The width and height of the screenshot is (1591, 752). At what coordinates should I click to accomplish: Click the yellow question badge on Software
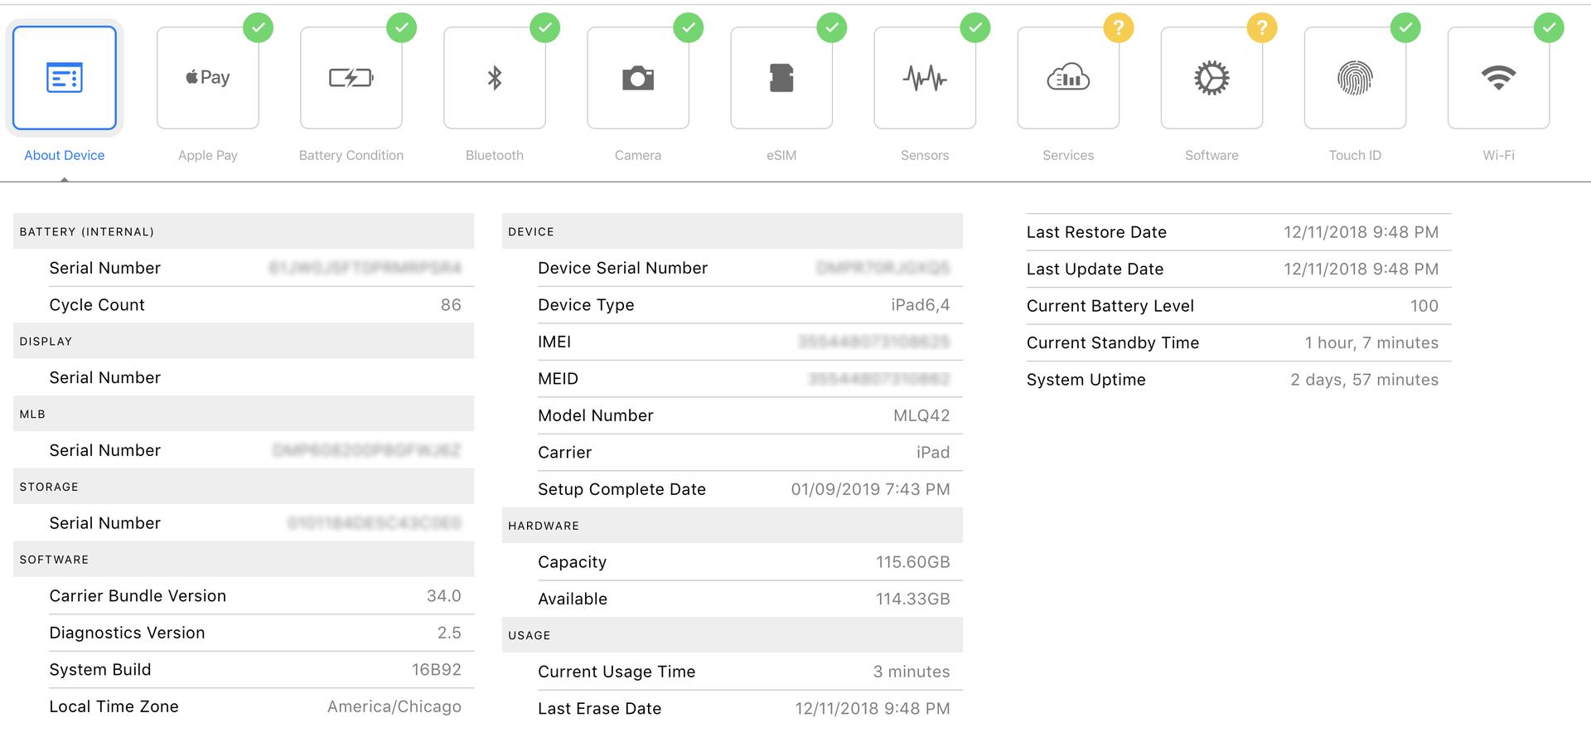coord(1261,28)
